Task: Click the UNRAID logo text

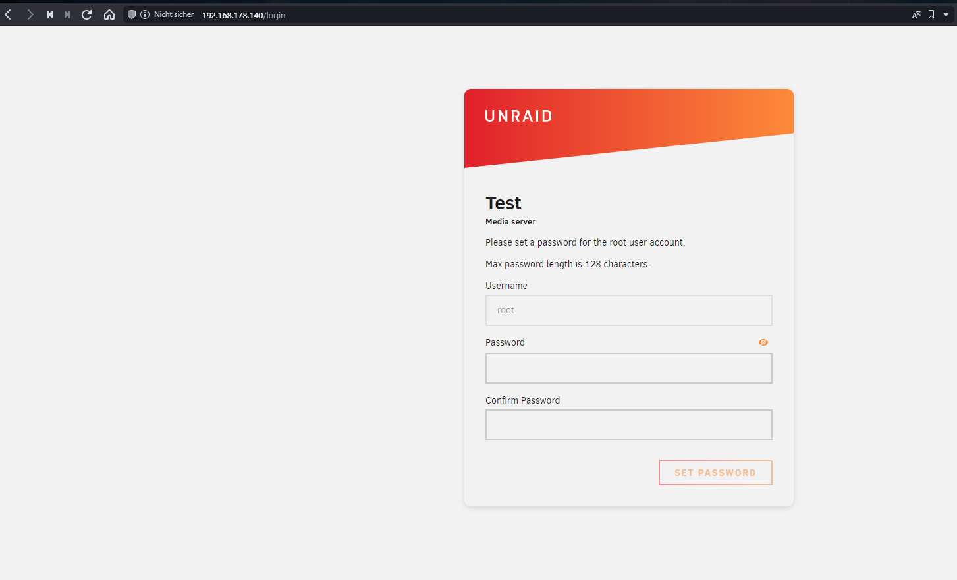Action: pyautogui.click(x=518, y=117)
